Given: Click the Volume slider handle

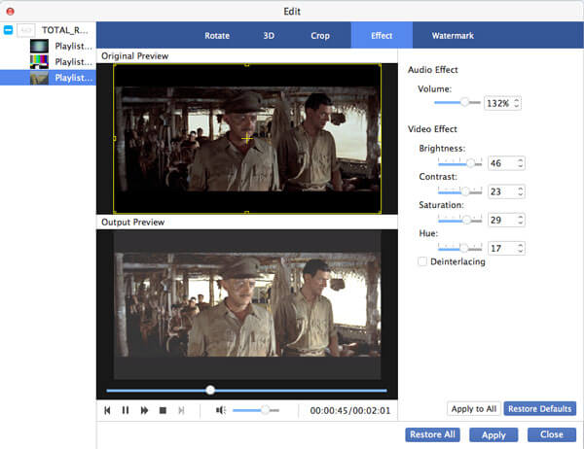Looking at the screenshot, I should 464,102.
